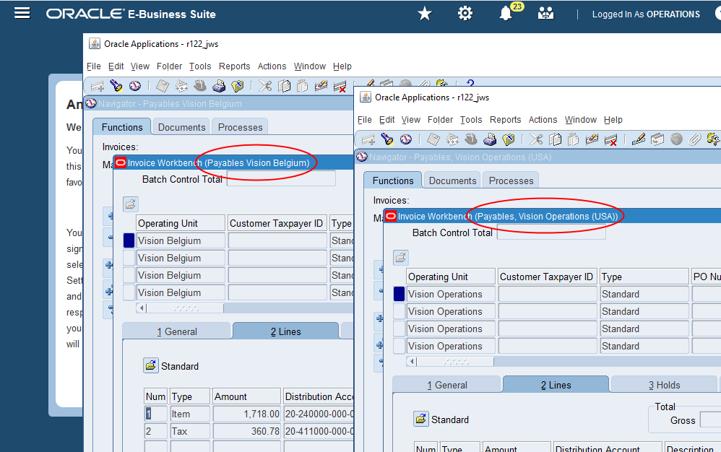Screen dimensions: 721x452
Task: Open Window menu in USA window
Action: [x=581, y=119]
